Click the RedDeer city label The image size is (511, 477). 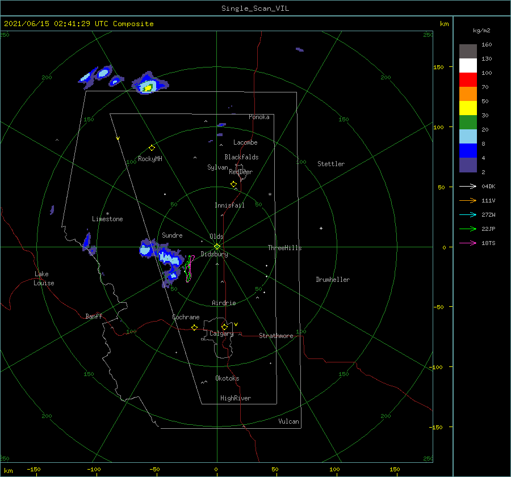click(x=241, y=172)
